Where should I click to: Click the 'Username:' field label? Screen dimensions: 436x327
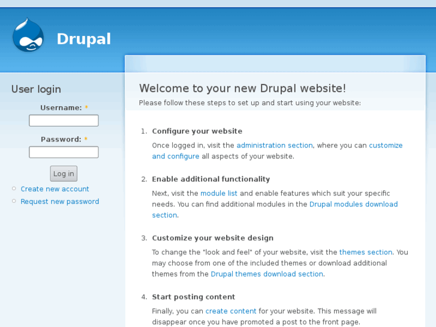coord(61,108)
